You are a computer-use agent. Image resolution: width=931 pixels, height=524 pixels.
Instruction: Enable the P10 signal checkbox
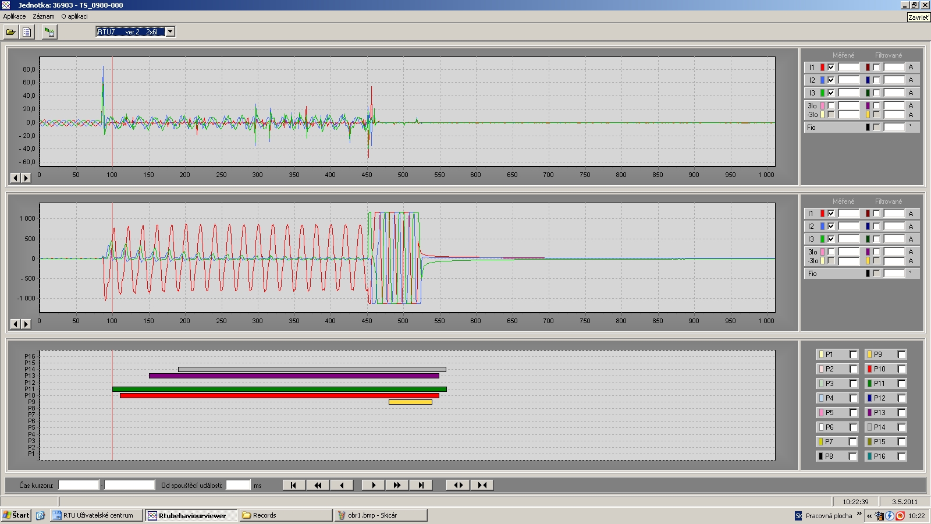[901, 369]
